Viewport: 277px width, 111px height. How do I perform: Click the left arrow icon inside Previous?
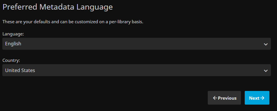point(215,98)
